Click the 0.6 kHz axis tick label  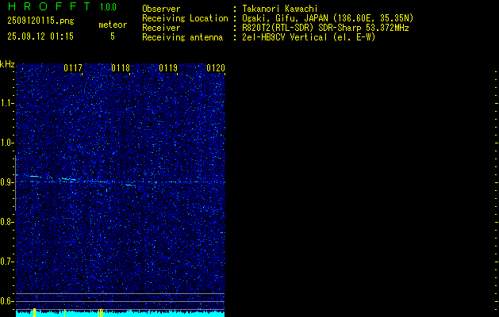tap(7, 301)
